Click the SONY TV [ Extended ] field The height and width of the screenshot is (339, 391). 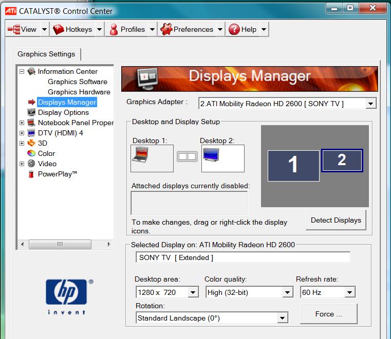pyautogui.click(x=243, y=257)
